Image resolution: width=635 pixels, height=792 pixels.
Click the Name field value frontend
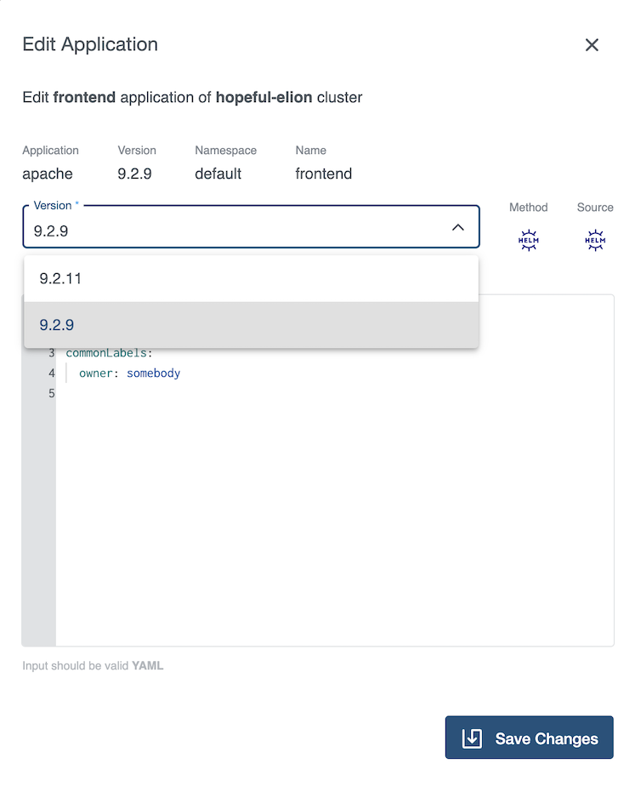click(323, 174)
